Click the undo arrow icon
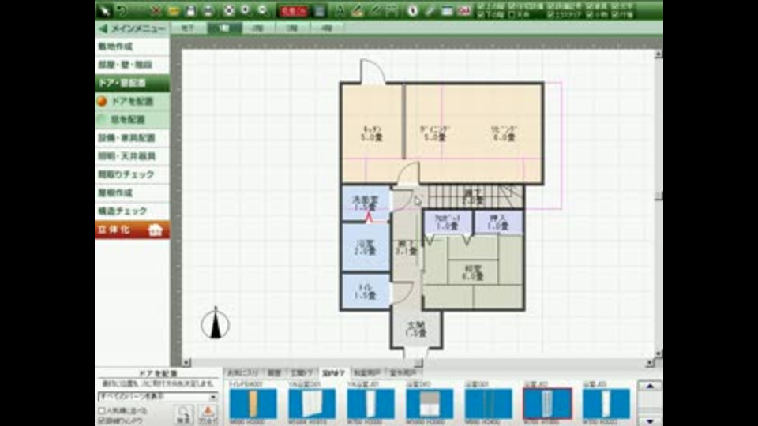758x426 pixels. 122,10
